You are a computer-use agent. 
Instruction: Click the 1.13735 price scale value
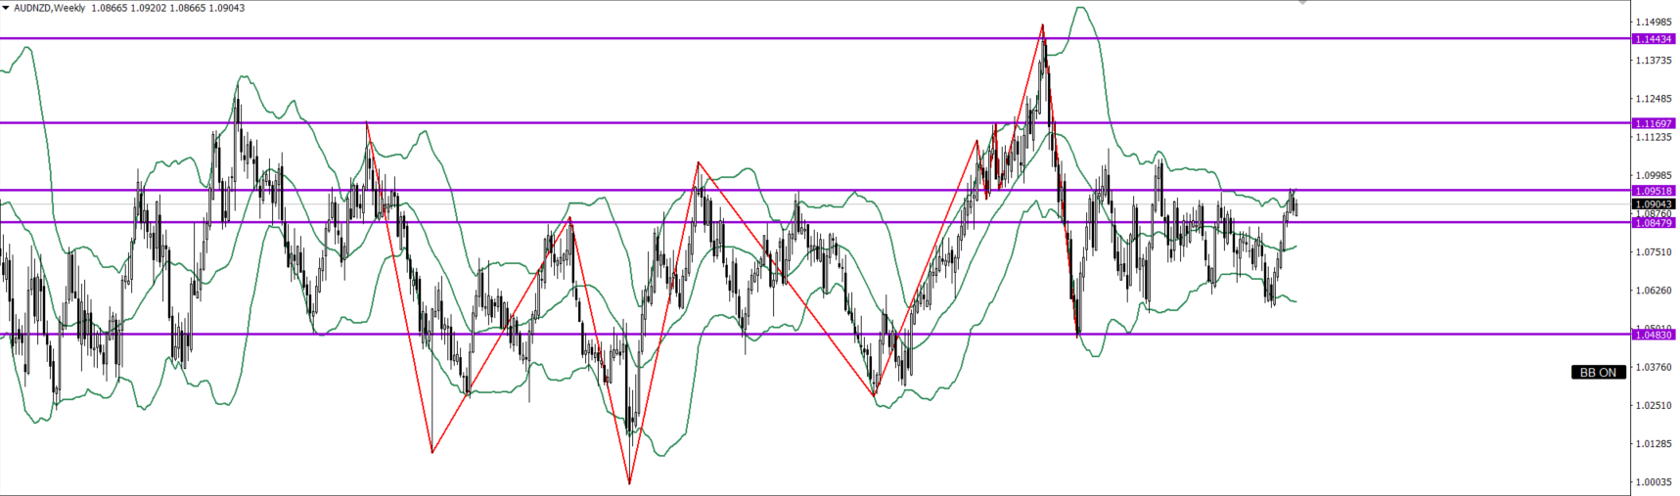(1653, 61)
